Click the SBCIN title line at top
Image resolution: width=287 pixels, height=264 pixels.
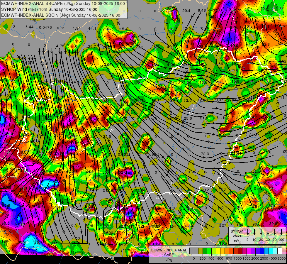[x=61, y=15]
